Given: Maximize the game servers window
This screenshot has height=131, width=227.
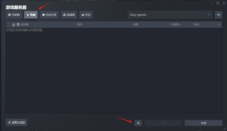Looking at the screenshot, I should click(218, 3).
